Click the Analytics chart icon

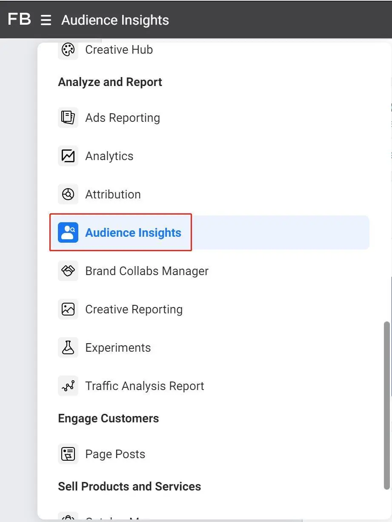[68, 156]
